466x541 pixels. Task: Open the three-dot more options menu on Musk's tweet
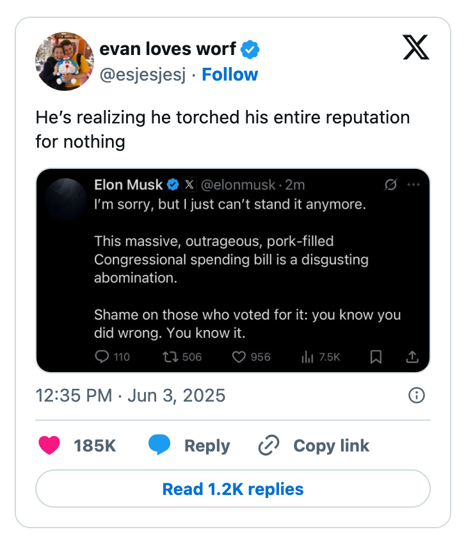tap(413, 185)
